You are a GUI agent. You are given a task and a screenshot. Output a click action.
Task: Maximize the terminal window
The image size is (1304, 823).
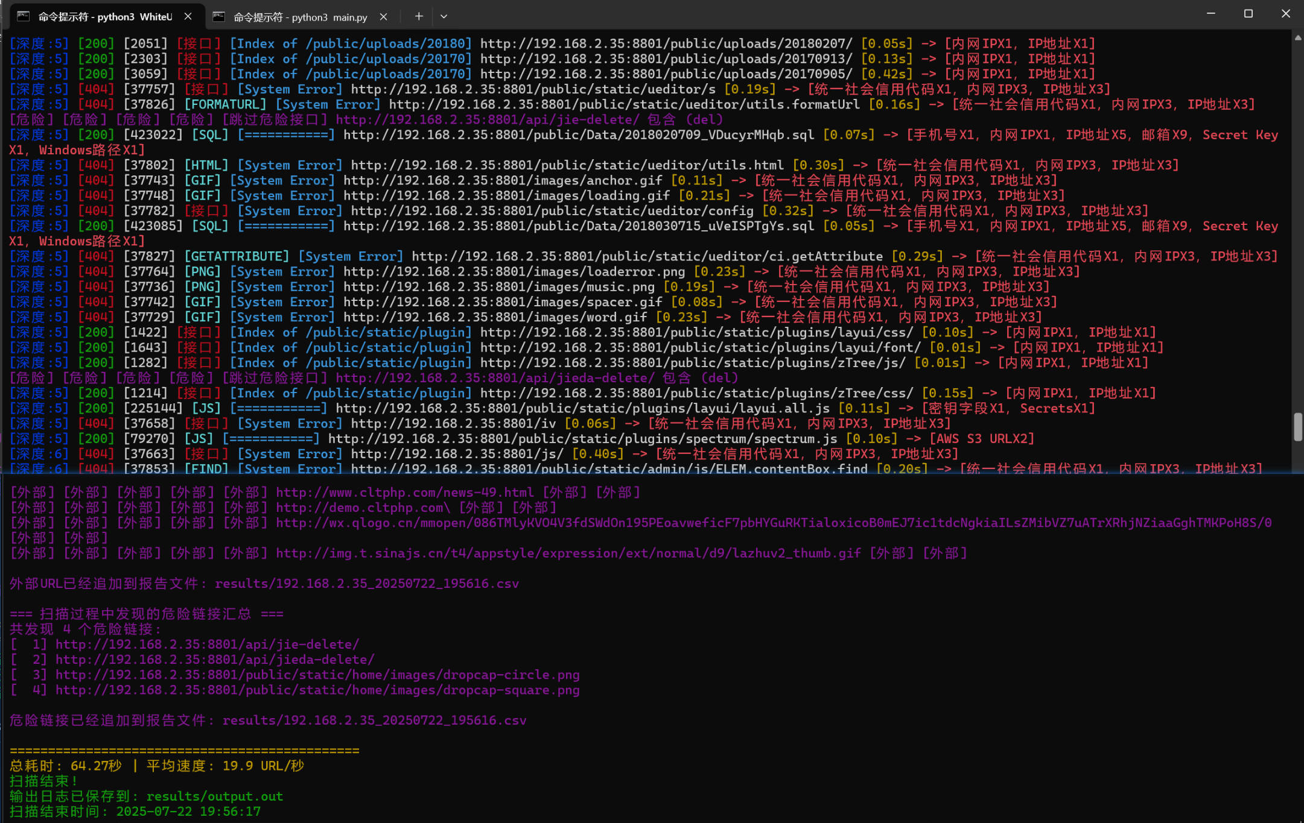pyautogui.click(x=1248, y=13)
